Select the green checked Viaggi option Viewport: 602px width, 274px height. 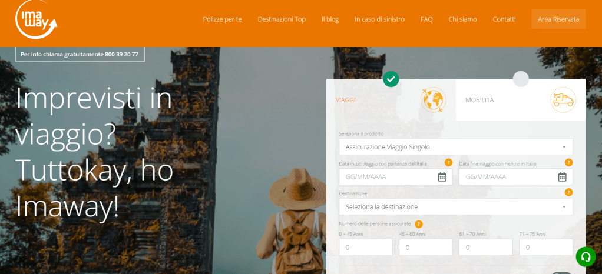tap(391, 79)
